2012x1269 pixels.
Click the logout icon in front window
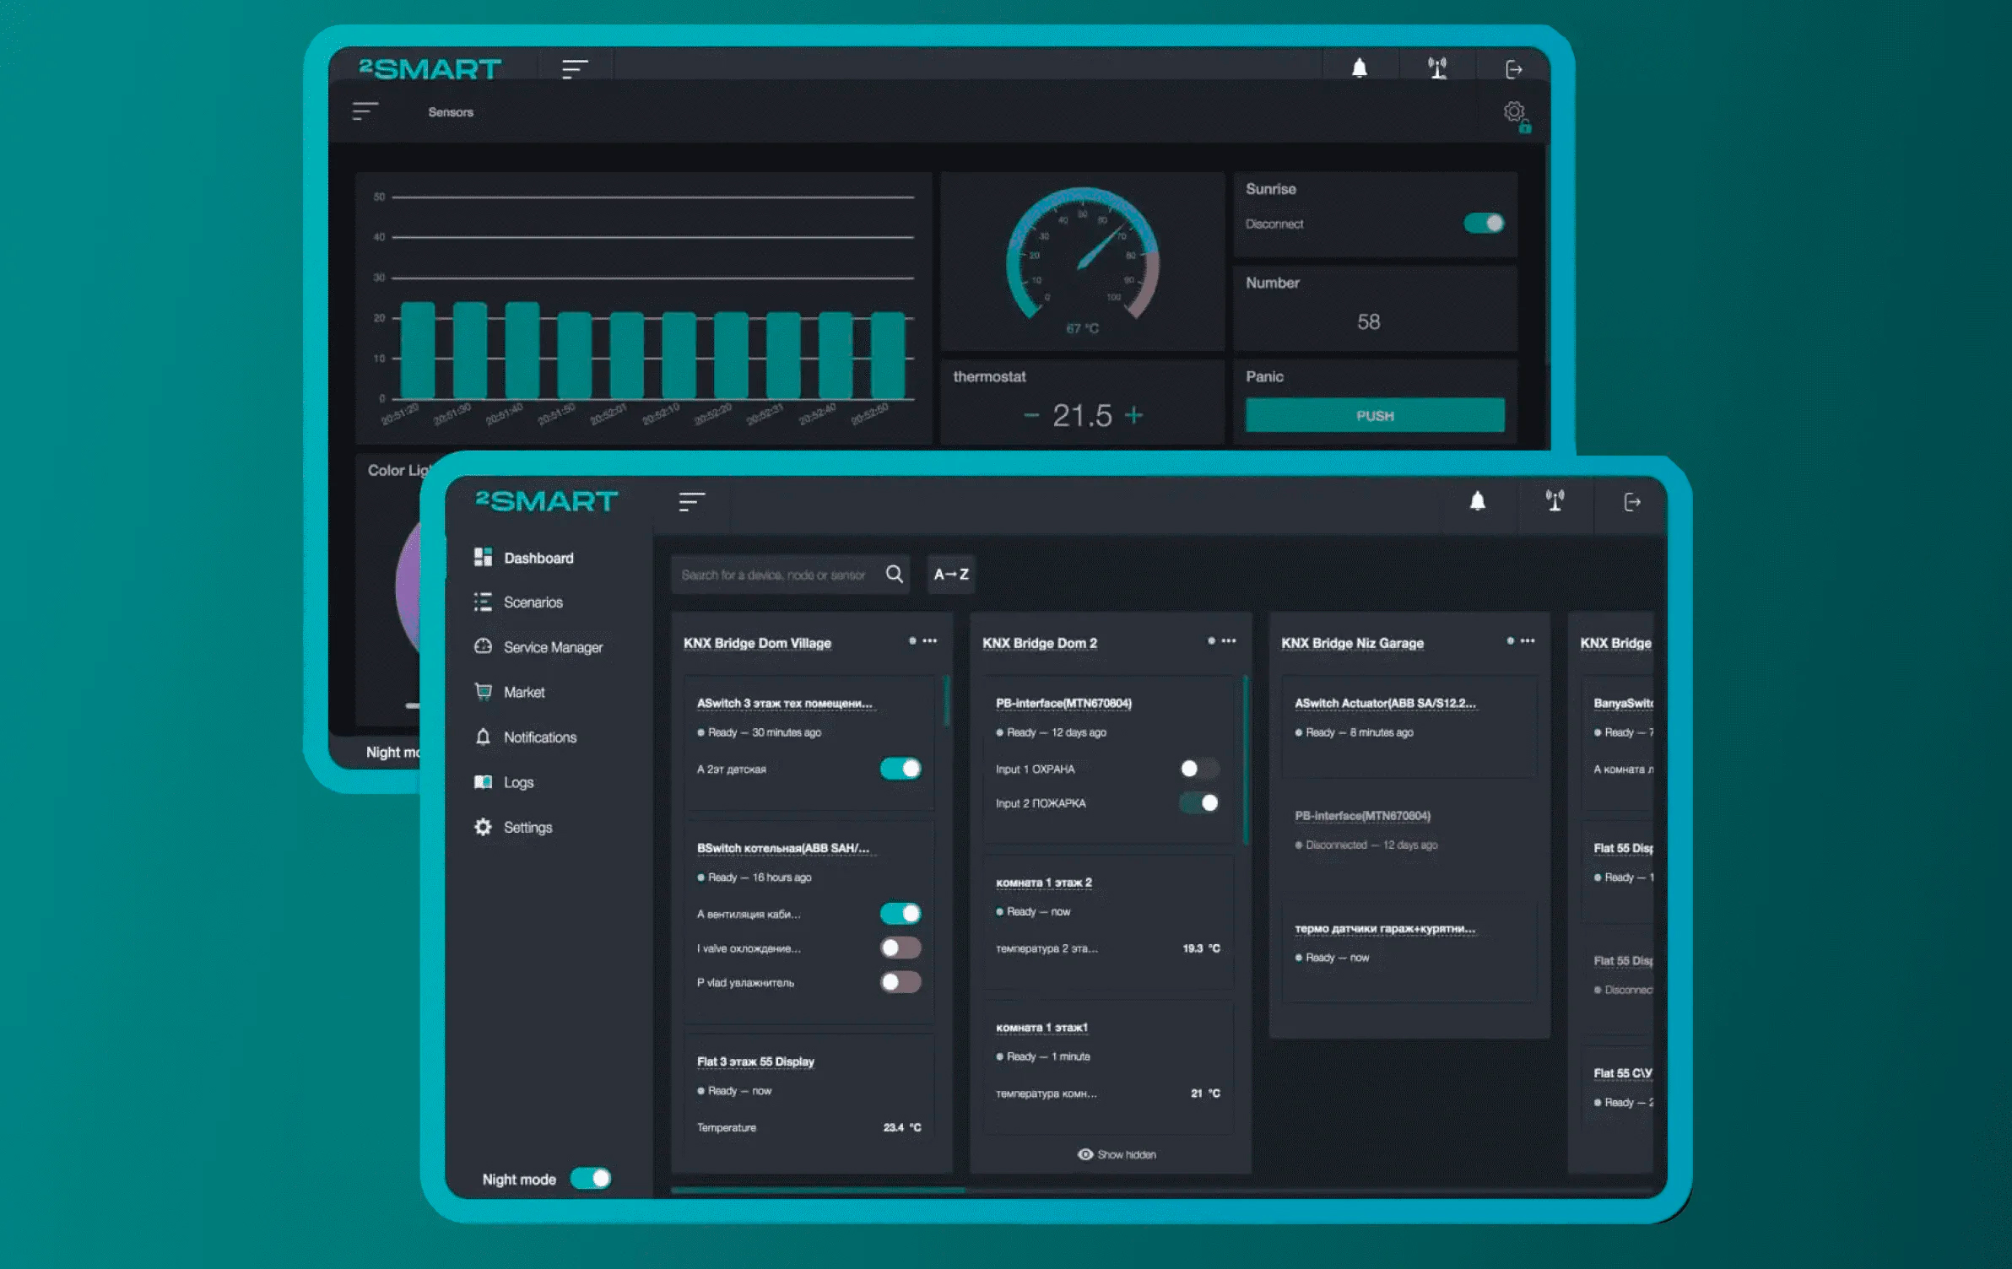[1632, 502]
